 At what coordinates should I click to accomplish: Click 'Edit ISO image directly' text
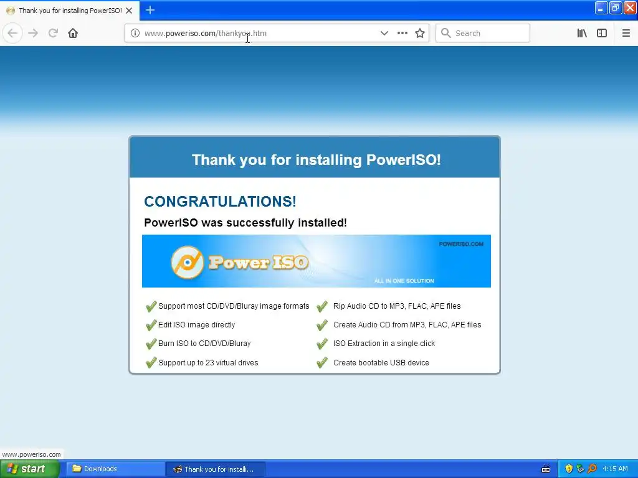click(196, 325)
